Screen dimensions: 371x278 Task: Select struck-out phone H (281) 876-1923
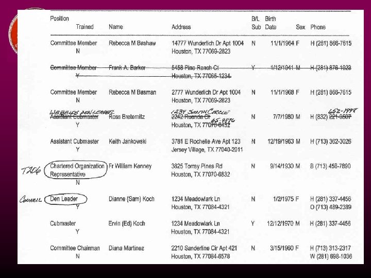point(331,68)
